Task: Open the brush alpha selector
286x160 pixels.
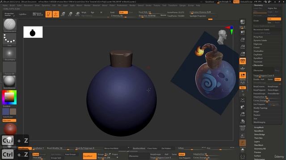Action: click(9, 54)
